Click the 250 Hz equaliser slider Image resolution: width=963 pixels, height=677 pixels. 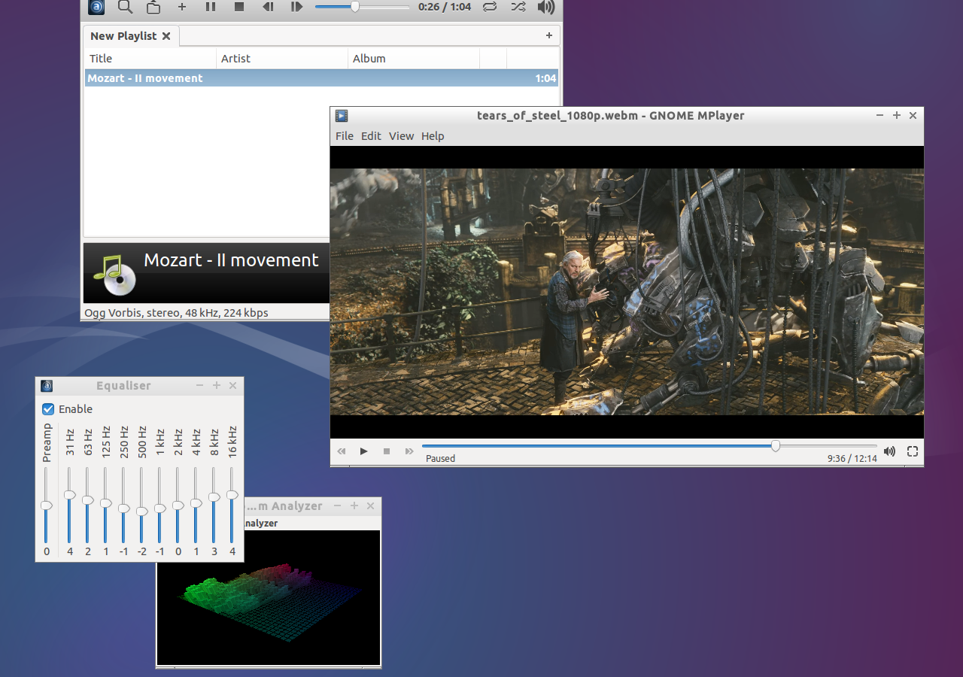click(123, 505)
